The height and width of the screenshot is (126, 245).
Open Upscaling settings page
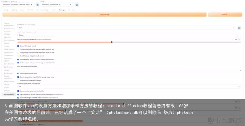7,37
